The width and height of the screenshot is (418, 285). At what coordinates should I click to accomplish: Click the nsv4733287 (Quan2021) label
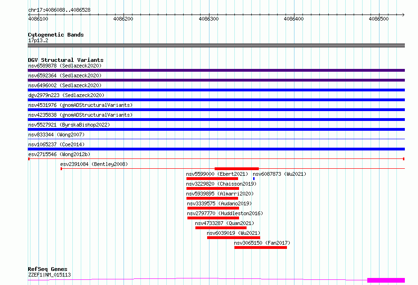[x=224, y=223]
